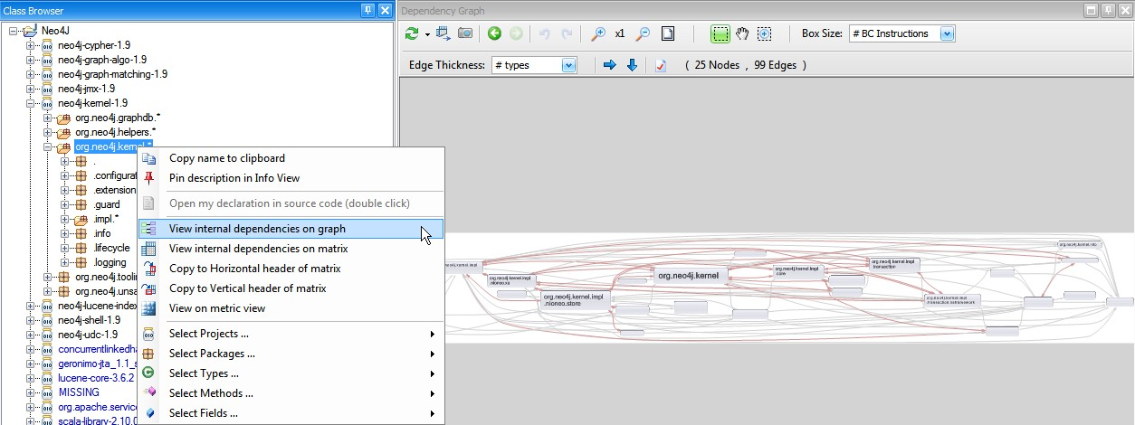
Task: Pin the Dependency Graph panel
Action: 1108,10
